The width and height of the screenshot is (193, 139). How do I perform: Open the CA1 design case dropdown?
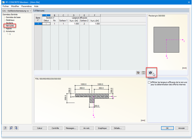[17, 11]
